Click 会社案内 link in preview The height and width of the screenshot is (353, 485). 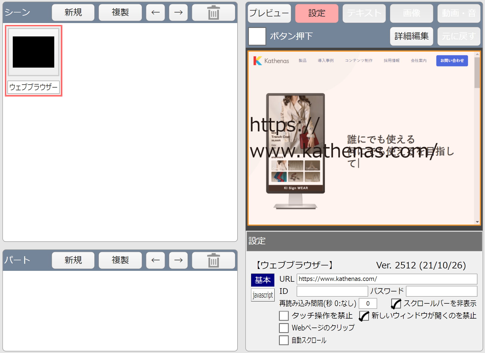(419, 61)
